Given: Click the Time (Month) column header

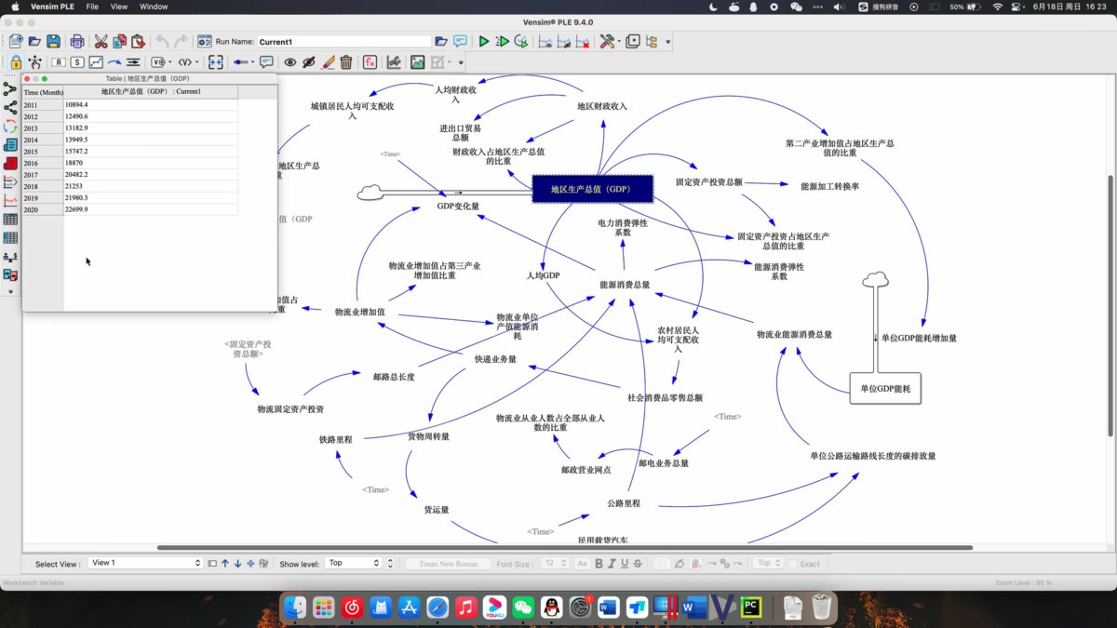Looking at the screenshot, I should pyautogui.click(x=43, y=92).
